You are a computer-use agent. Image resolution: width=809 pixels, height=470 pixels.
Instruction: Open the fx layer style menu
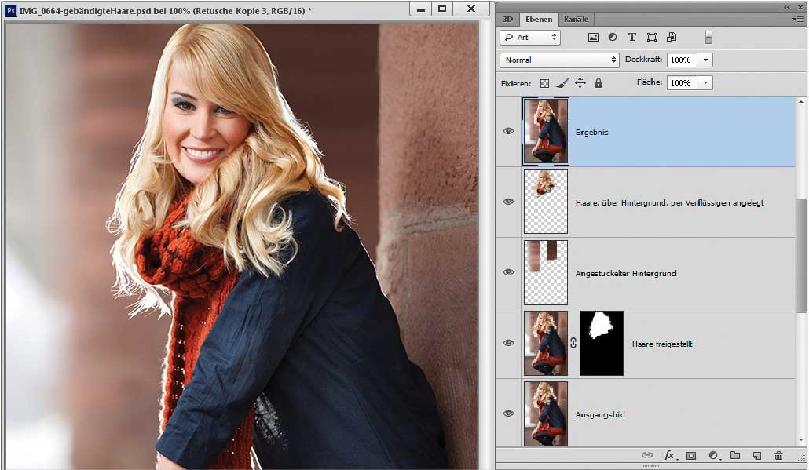click(670, 455)
